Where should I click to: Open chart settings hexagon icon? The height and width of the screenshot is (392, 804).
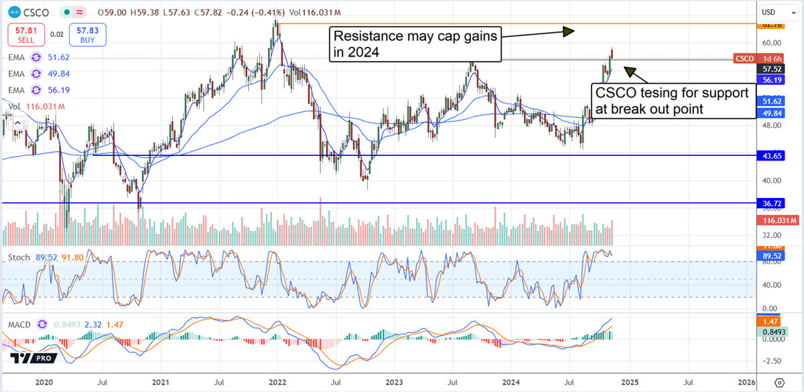tap(779, 382)
